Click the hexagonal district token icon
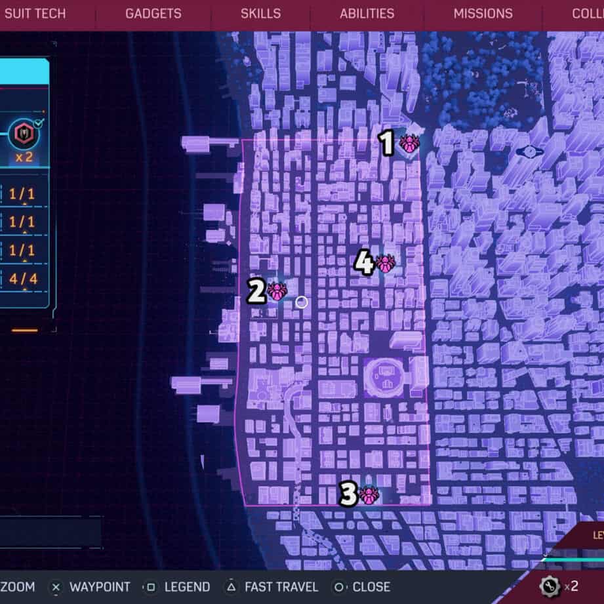This screenshot has width=604, height=604. click(24, 134)
